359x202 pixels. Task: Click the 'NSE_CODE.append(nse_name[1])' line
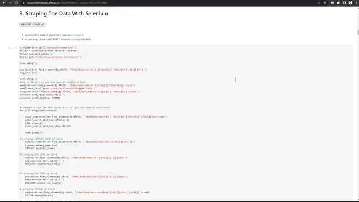(x=44, y=164)
